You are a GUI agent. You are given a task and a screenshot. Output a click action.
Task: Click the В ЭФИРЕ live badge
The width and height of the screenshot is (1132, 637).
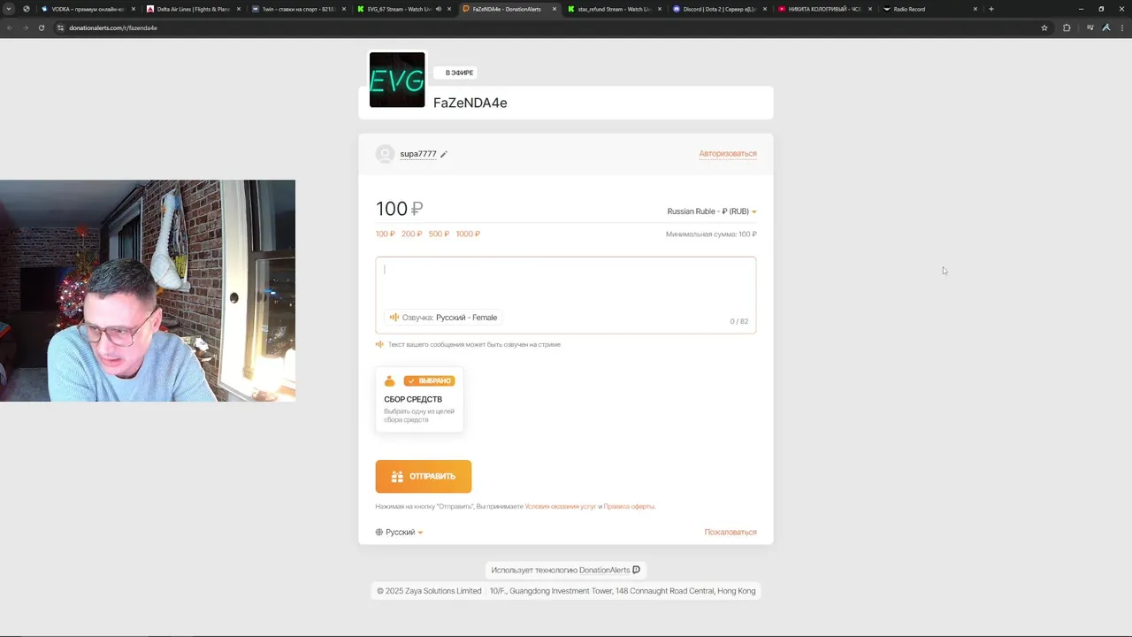pyautogui.click(x=455, y=73)
